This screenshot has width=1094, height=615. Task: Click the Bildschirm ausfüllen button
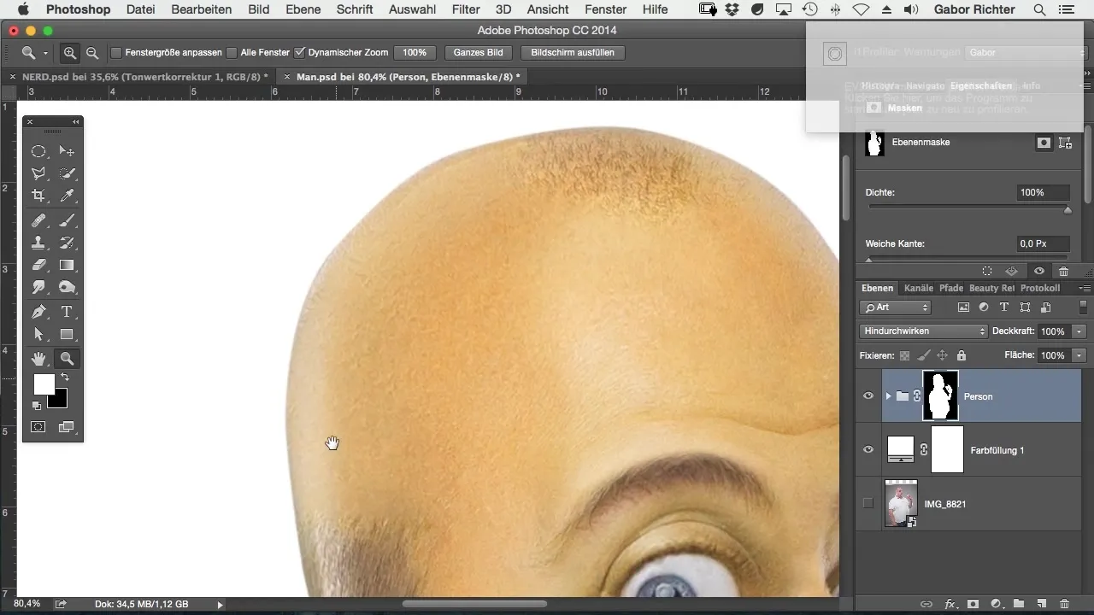(x=572, y=53)
